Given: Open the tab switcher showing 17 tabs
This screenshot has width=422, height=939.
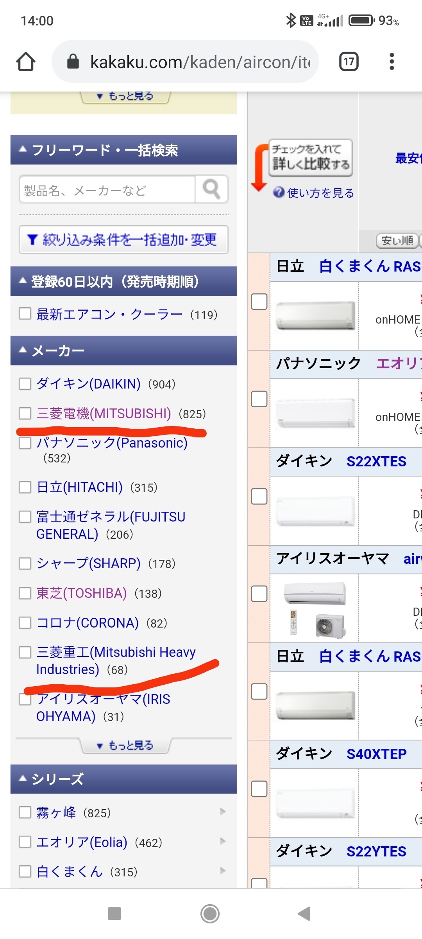Looking at the screenshot, I should click(x=349, y=62).
